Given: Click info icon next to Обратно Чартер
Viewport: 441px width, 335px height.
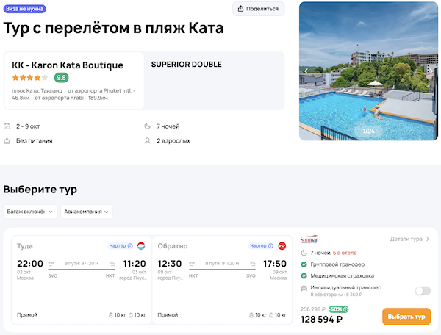Looking at the screenshot, I should pyautogui.click(x=270, y=246).
